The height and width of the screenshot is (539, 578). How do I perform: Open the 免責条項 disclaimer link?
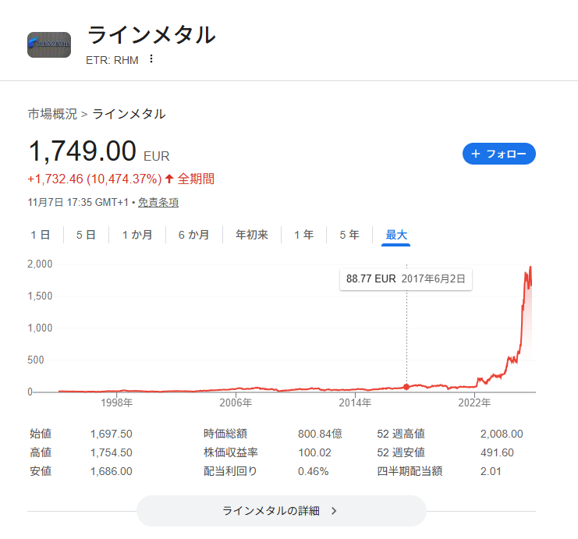[x=158, y=203]
